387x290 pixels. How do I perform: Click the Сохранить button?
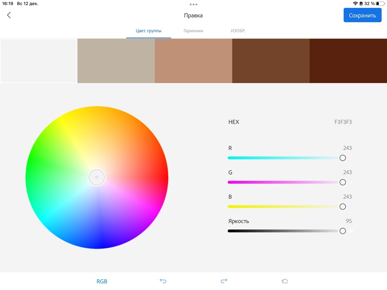(362, 15)
